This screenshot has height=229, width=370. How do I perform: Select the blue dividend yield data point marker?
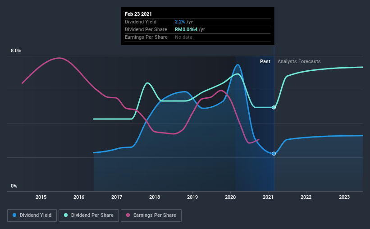(x=274, y=154)
